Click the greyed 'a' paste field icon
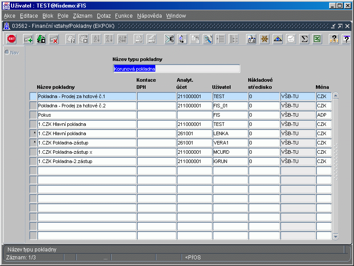Screen dimensions: 354x266 coord(195,39)
